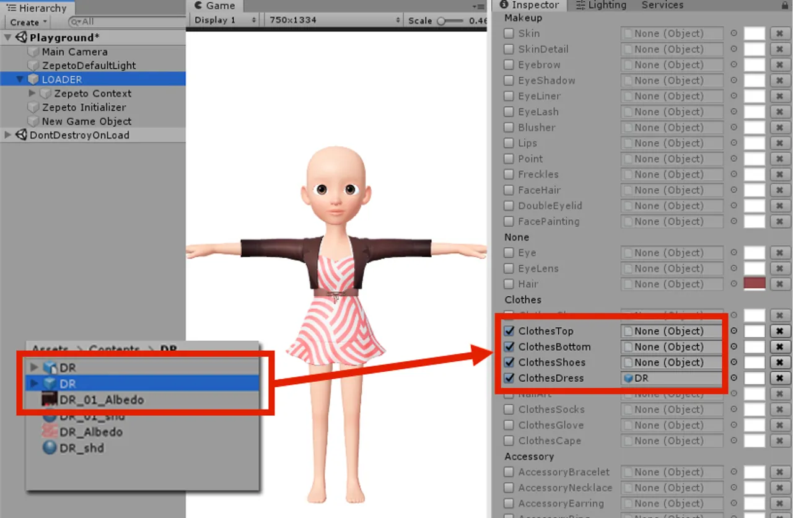Click the object picker circle beside ClothesDress
The height and width of the screenshot is (518, 793).
point(733,378)
